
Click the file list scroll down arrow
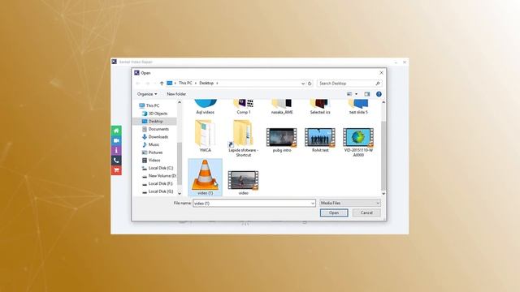pyautogui.click(x=383, y=193)
